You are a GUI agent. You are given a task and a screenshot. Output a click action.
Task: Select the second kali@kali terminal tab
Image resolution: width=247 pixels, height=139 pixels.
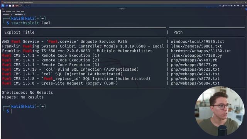[19, 14]
